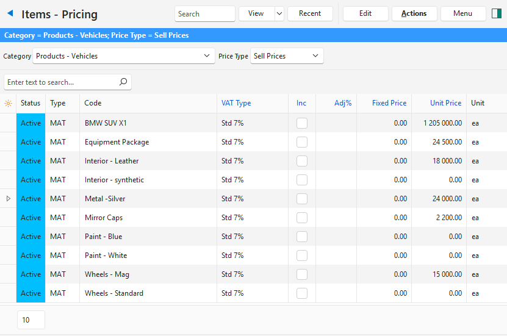The width and height of the screenshot is (507, 336).
Task: Click the green panel toggle icon
Action: [496, 13]
